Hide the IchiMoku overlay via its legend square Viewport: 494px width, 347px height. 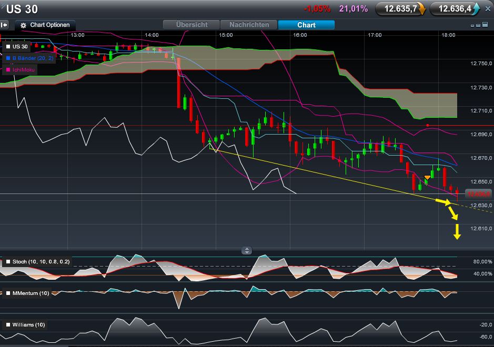pos(8,69)
